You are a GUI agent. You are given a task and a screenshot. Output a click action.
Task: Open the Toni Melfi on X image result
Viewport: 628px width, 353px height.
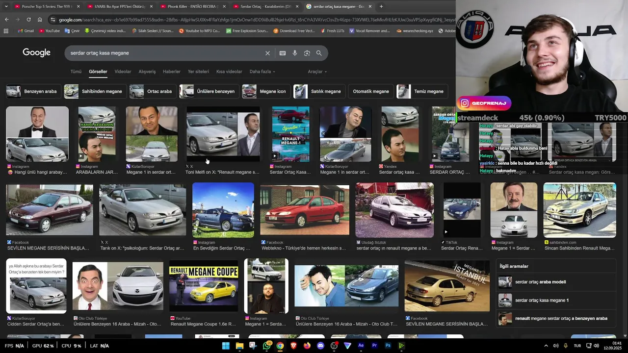tap(223, 134)
